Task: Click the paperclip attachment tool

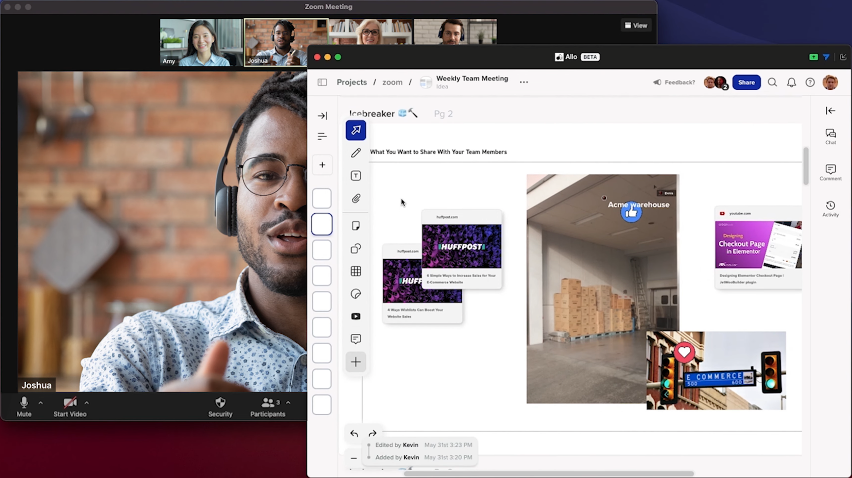Action: (x=355, y=199)
